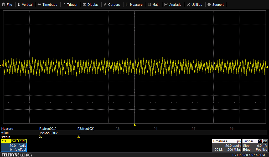
Task: Open the Vertical menu
Action: coord(25,4)
